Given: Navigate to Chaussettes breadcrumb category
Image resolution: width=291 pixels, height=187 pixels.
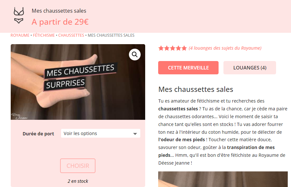Looking at the screenshot, I should click(71, 35).
